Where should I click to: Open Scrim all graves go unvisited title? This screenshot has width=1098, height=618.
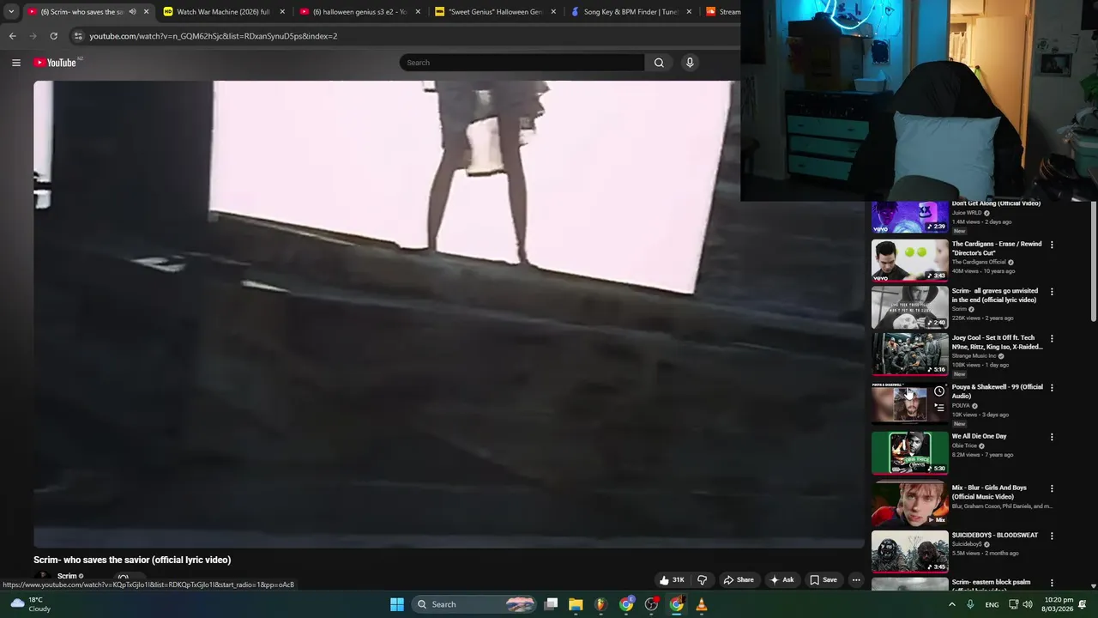click(994, 295)
